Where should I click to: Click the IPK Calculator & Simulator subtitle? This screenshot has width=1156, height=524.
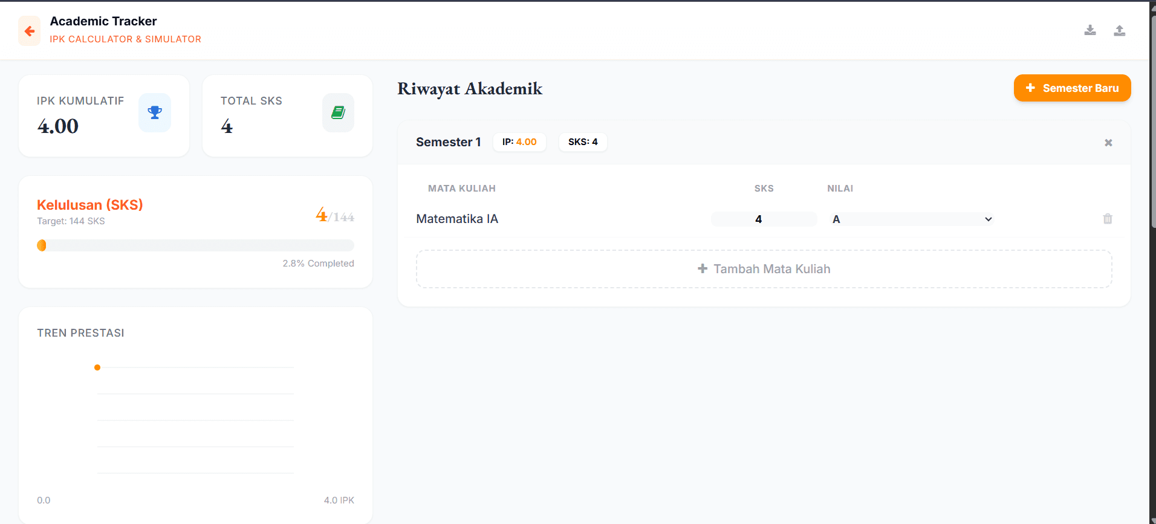click(125, 39)
